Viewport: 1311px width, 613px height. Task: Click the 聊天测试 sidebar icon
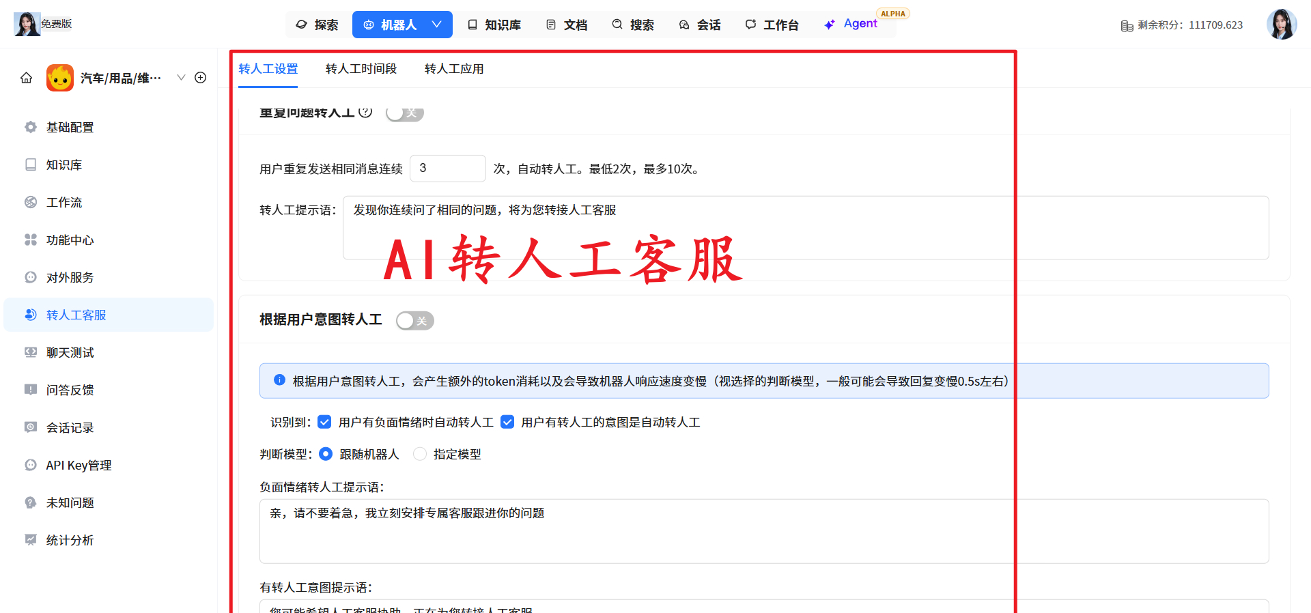pos(31,352)
